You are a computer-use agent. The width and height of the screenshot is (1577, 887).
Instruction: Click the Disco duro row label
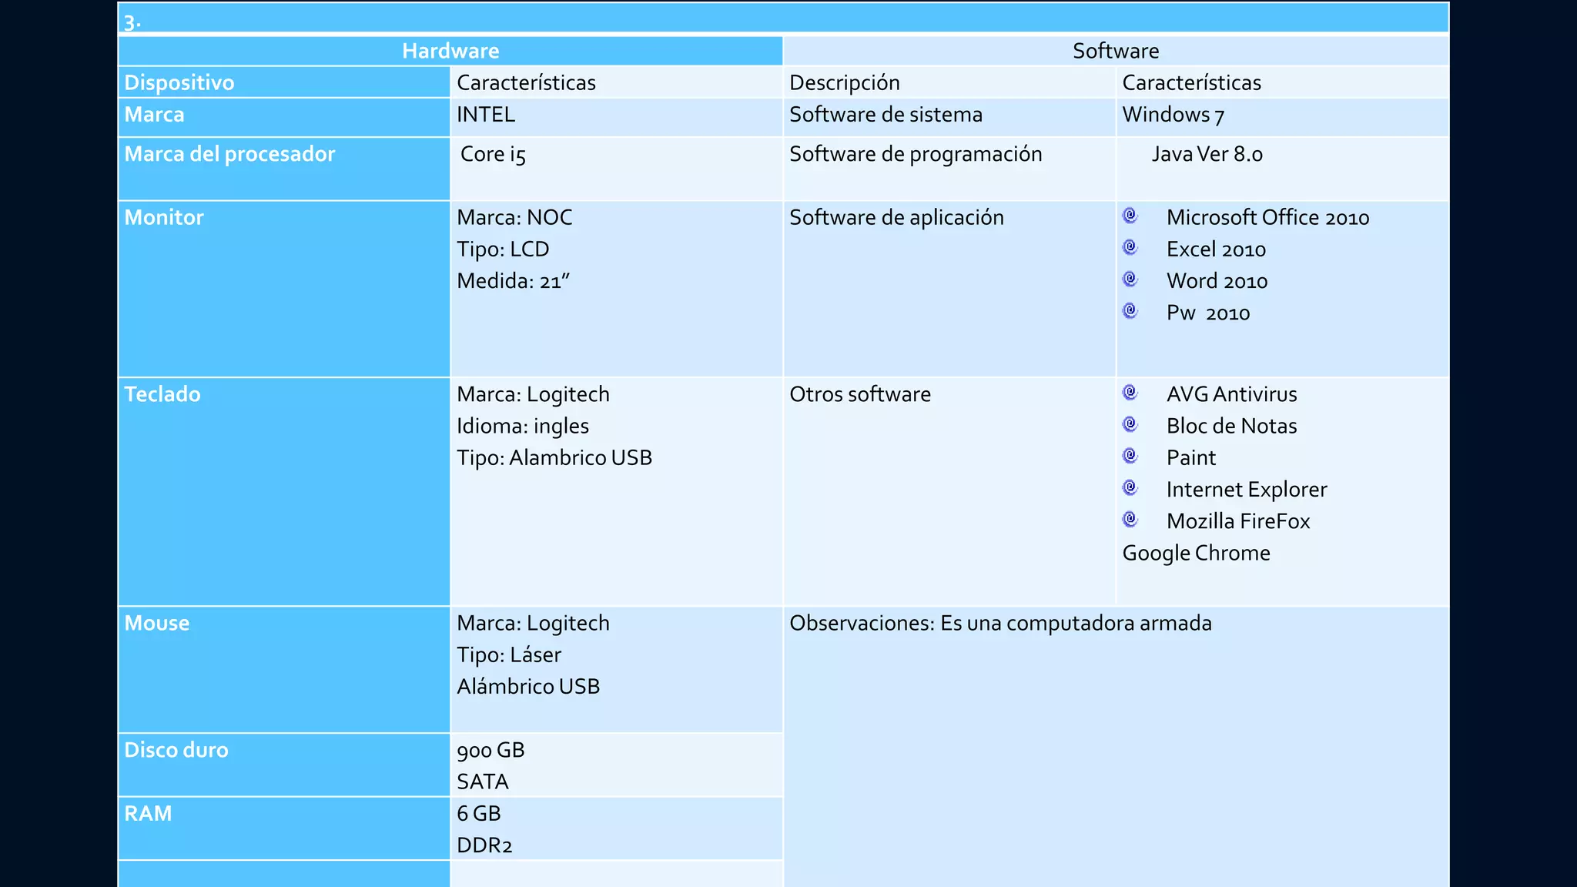[176, 750]
